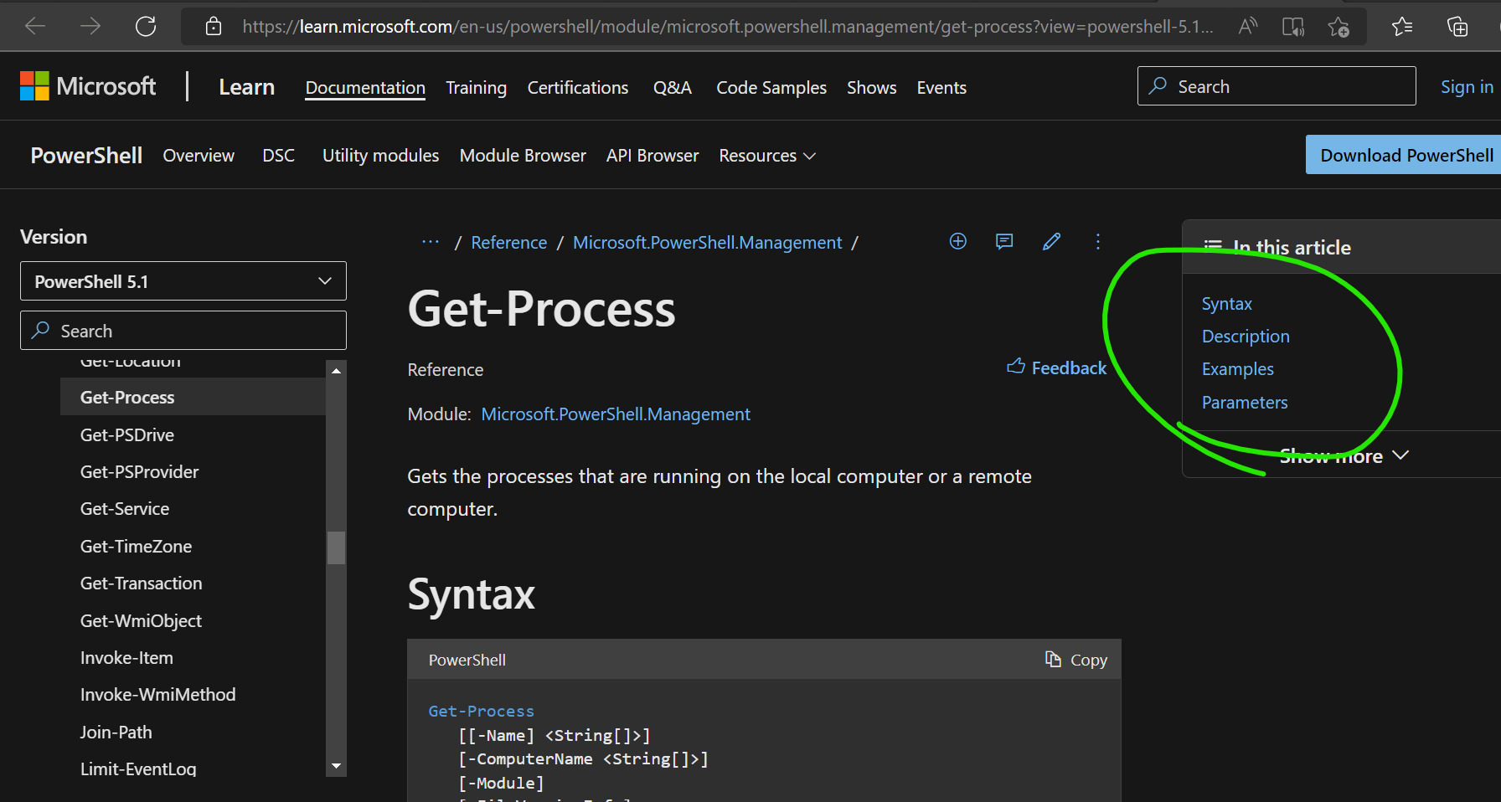
Task: Click the pencil edit icon
Action: click(x=1051, y=242)
